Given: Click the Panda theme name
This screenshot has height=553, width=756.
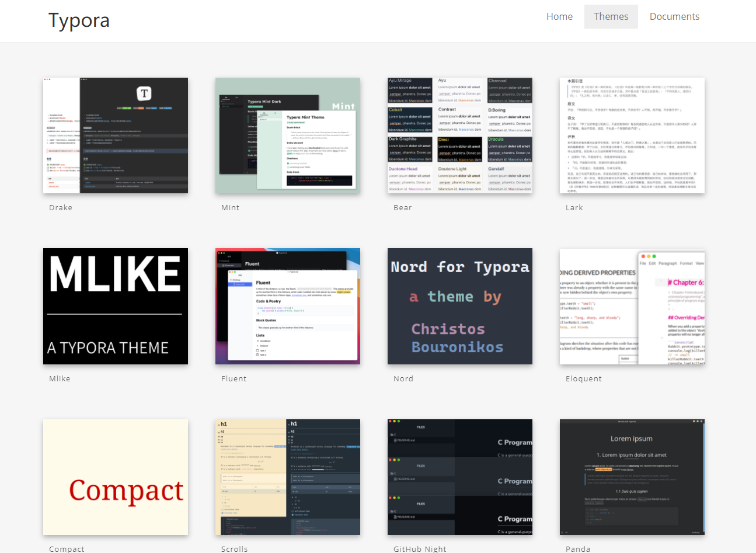Looking at the screenshot, I should tap(578, 549).
